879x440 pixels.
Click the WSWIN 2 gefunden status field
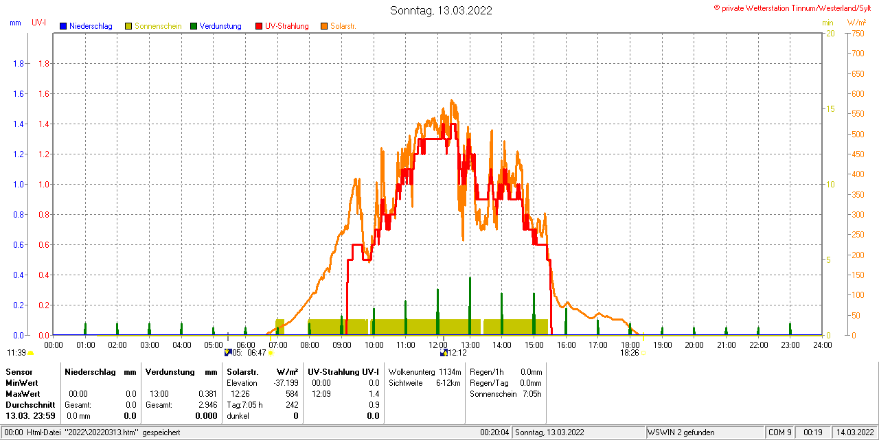click(x=705, y=432)
